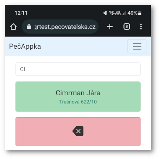Open the tab switcher showing 3 tabs
Viewport: 160px width, 159px height.
pyautogui.click(x=127, y=27)
